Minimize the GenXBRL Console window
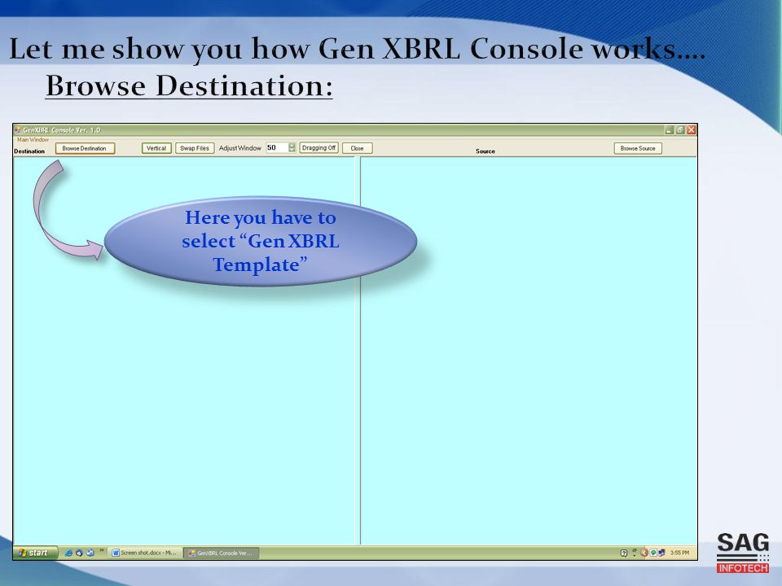The height and width of the screenshot is (586, 782). point(670,130)
